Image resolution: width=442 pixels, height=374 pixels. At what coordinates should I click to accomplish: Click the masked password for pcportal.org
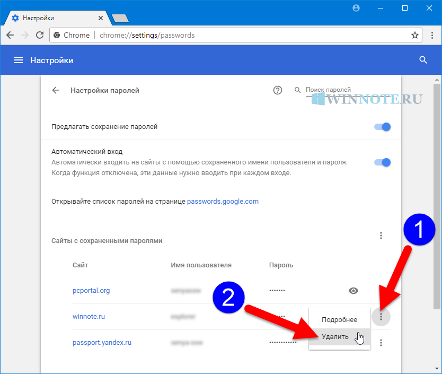click(277, 291)
